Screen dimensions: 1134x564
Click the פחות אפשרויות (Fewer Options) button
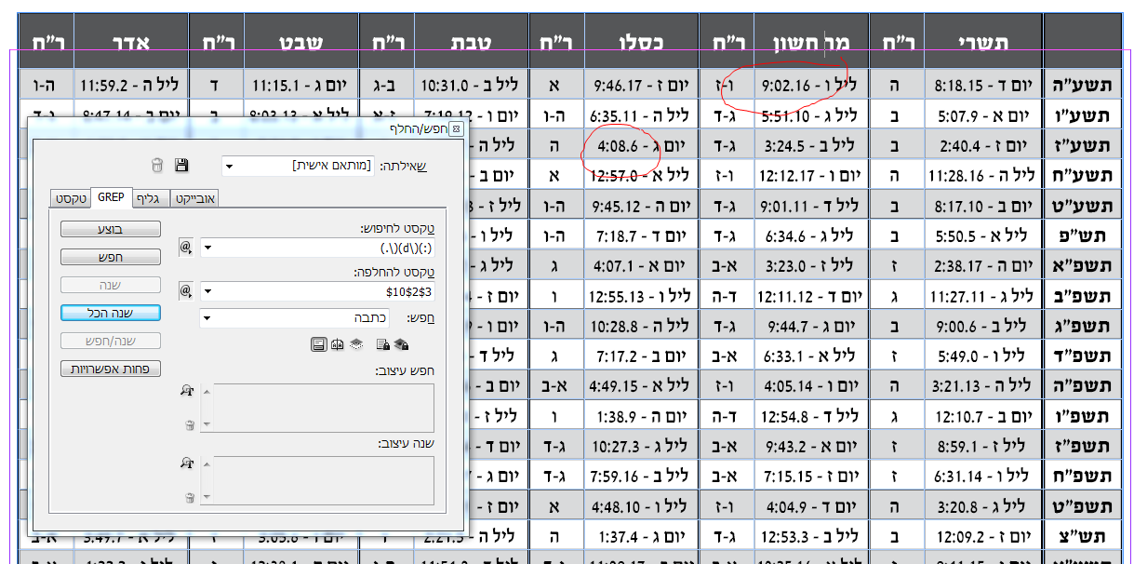click(111, 369)
